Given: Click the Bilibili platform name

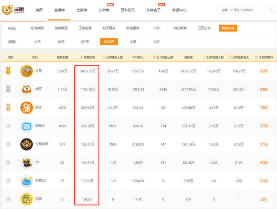Looking at the screenshot, I should point(40,125).
